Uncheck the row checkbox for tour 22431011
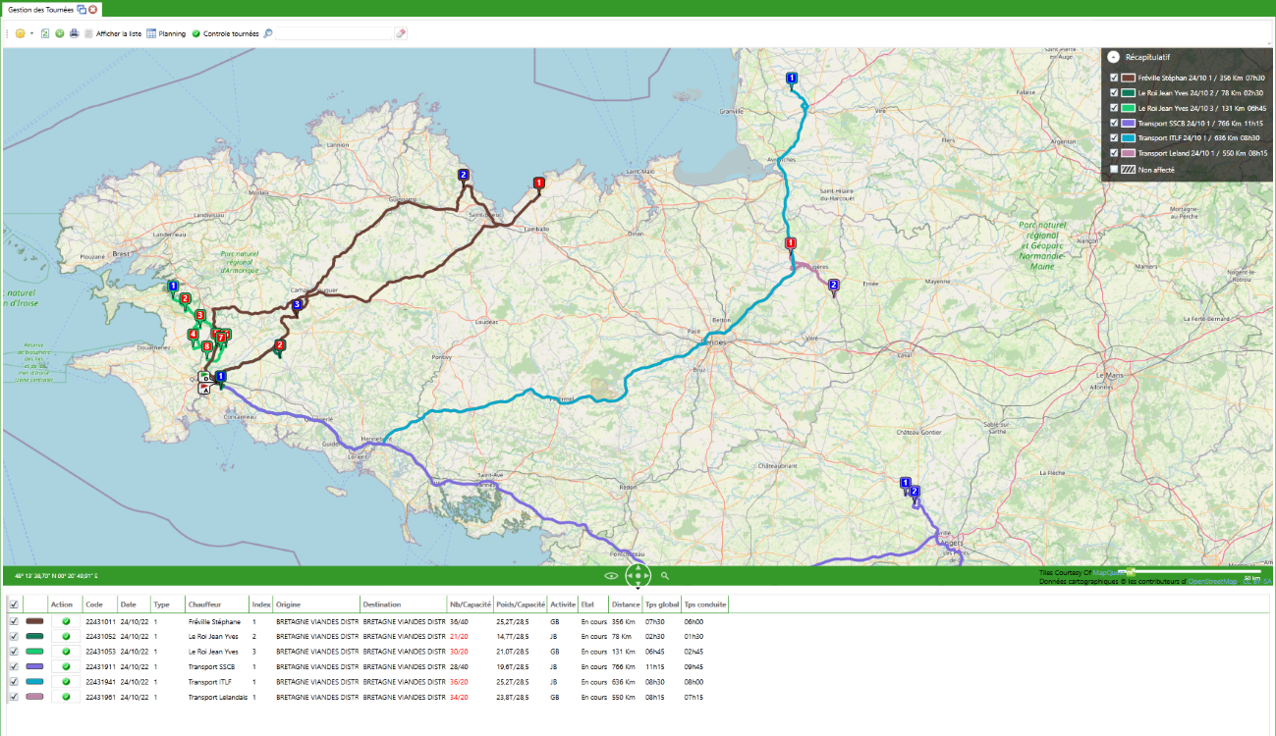Image resolution: width=1276 pixels, height=736 pixels. click(14, 621)
